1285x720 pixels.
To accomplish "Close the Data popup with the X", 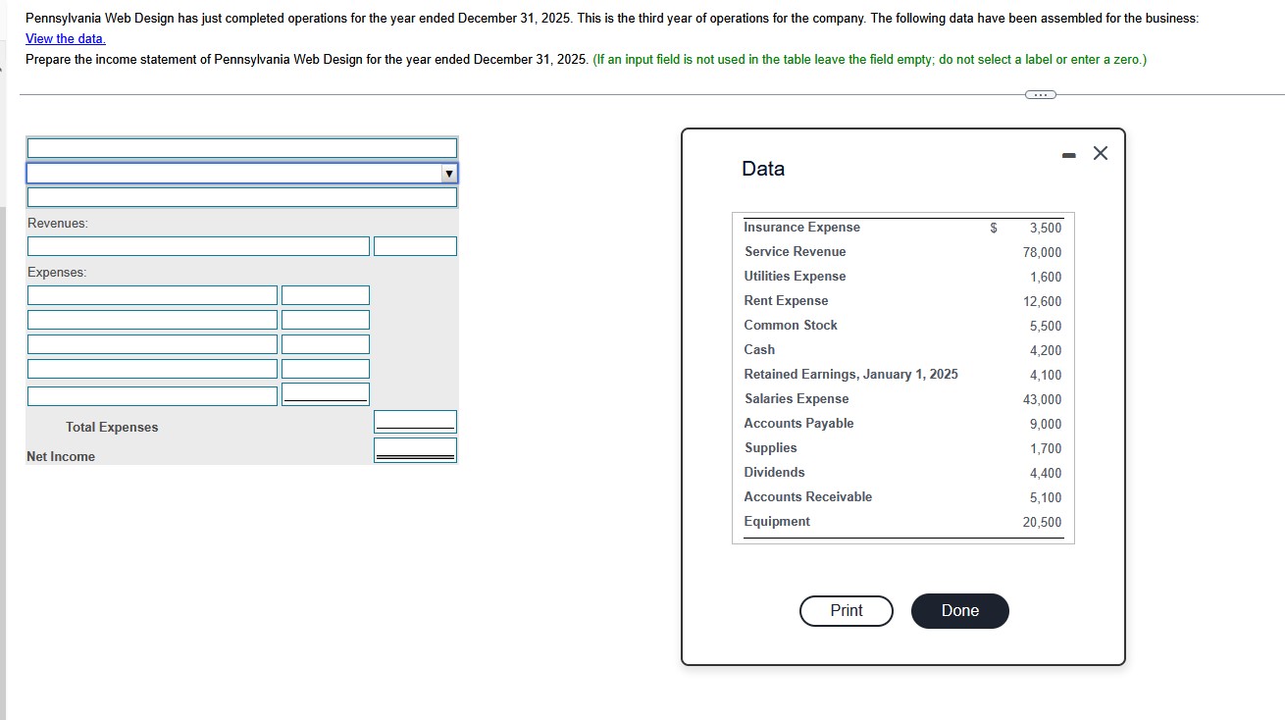I will (x=1100, y=153).
